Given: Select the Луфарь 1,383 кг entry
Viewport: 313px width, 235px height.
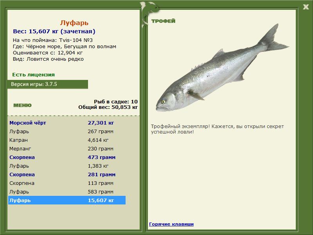Looking at the screenshot, I should tap(67, 166).
